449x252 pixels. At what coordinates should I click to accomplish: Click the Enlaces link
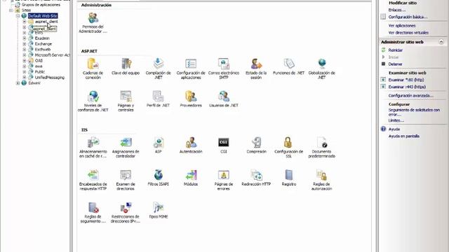tap(397, 10)
